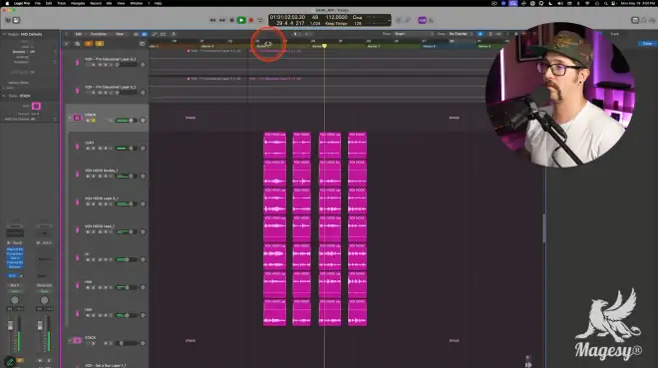Screen dimensions: 658x368
Task: Click the Stop transport button
Action: [x=232, y=20]
